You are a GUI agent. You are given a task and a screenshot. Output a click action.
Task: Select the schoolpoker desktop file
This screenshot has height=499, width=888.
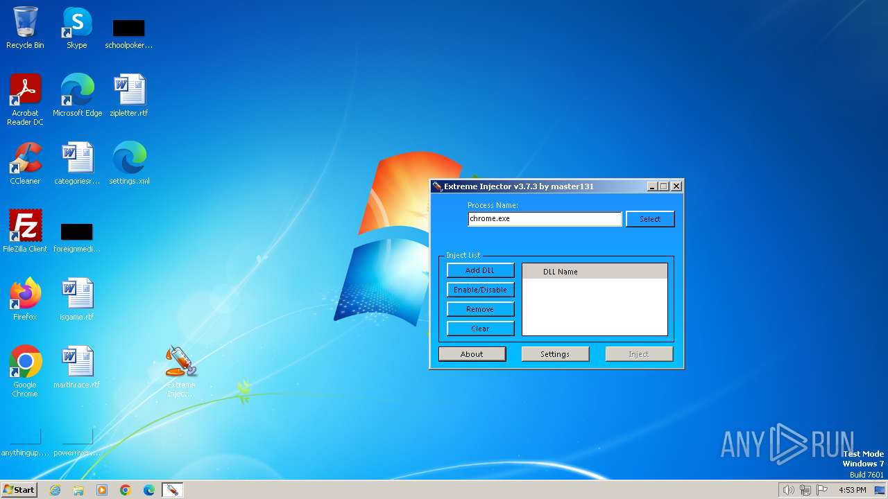(x=128, y=33)
